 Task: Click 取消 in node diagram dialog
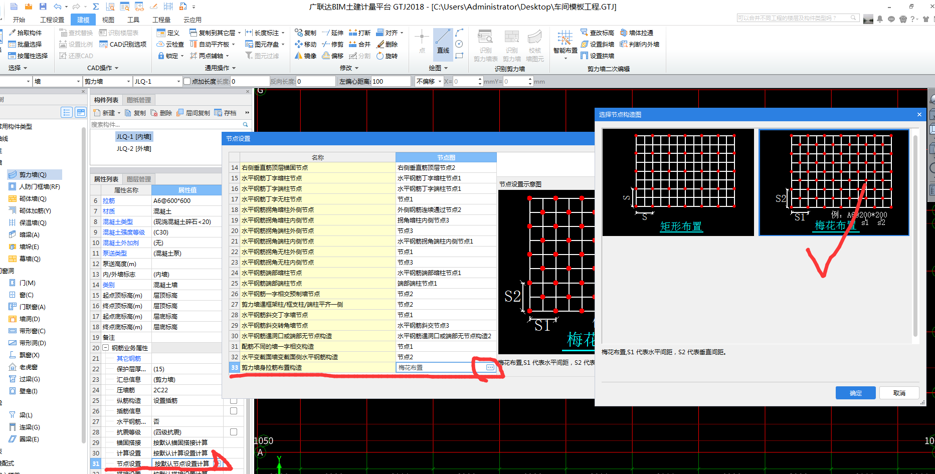tap(899, 393)
